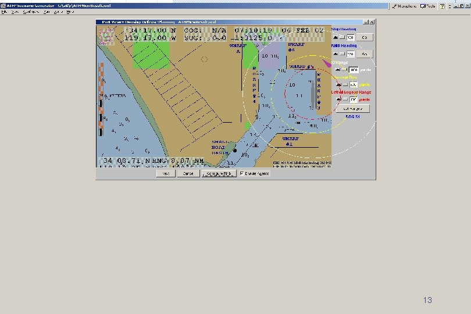Click the orange and black scale bar
The height and width of the screenshot is (314, 471).
[101, 99]
